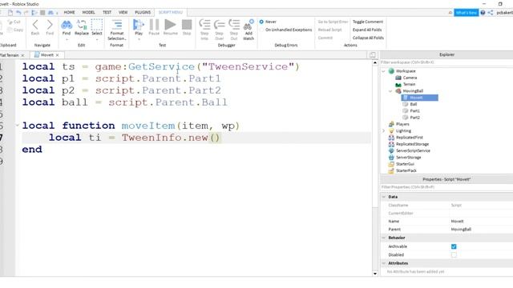
Task: Collapse the Data properties section
Action: pos(384,197)
